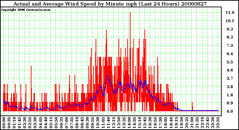
Task: Click the 23:20 time label
Action: pos(213,123)
